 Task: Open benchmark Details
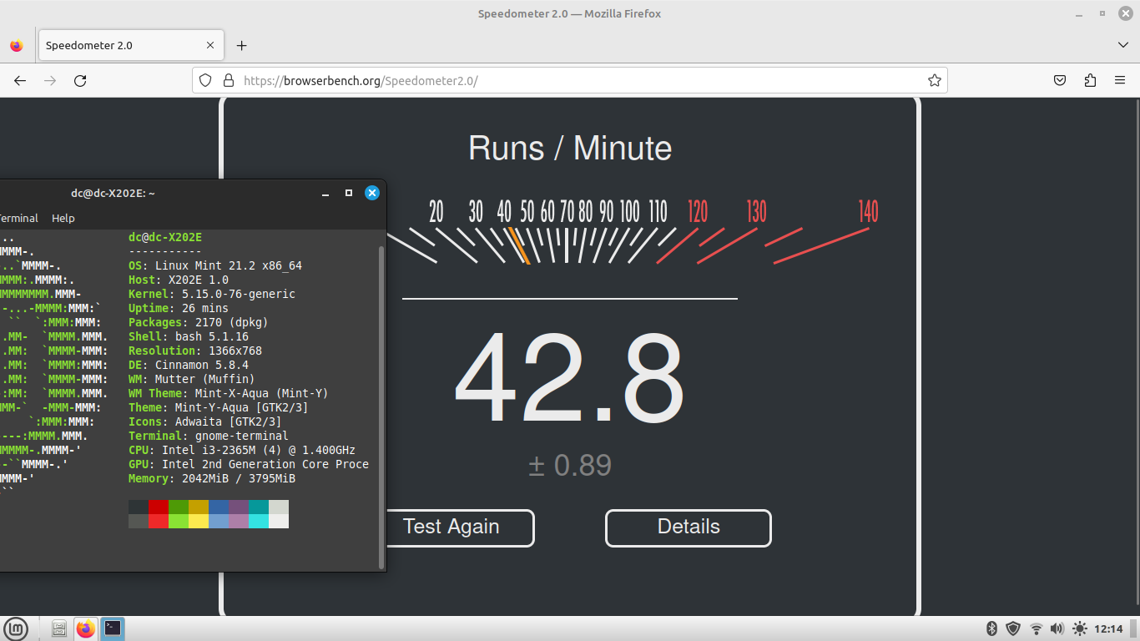tap(689, 527)
